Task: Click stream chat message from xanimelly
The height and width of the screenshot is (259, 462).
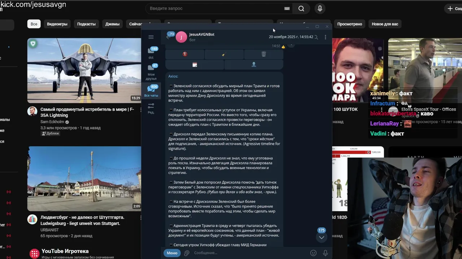Action: [x=391, y=94]
